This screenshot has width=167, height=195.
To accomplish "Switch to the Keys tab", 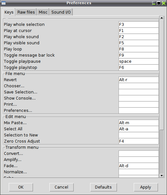I will coord(9,12).
